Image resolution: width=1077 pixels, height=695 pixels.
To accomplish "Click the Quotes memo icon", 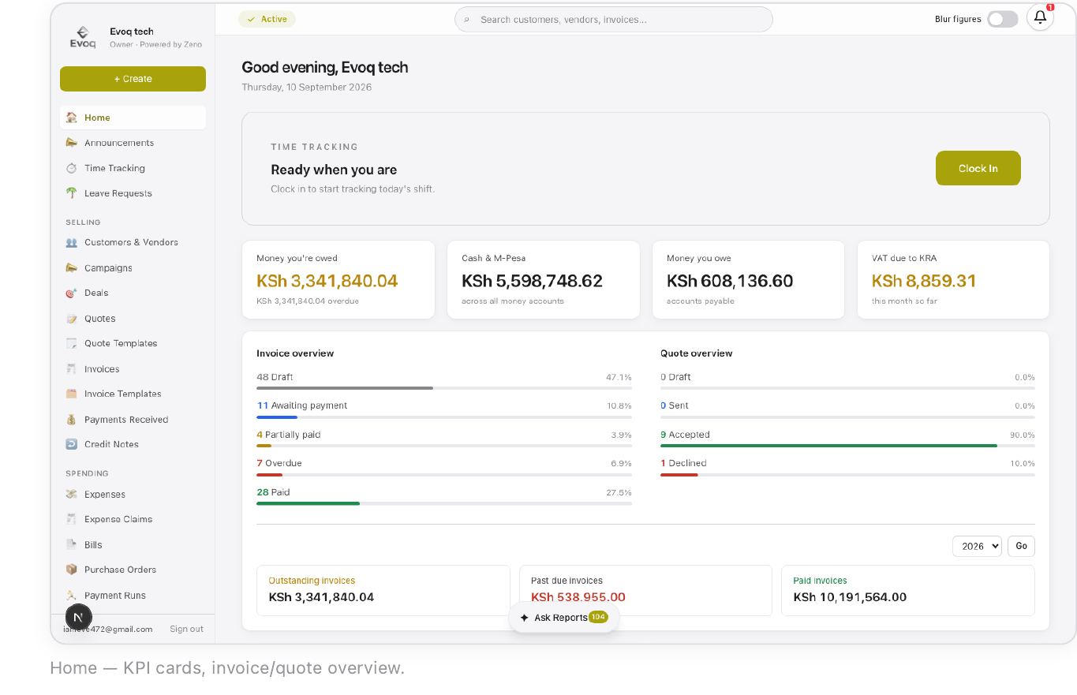I will click(72, 319).
